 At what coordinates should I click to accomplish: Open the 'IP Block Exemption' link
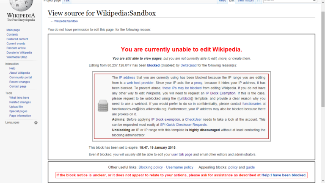point(220,93)
